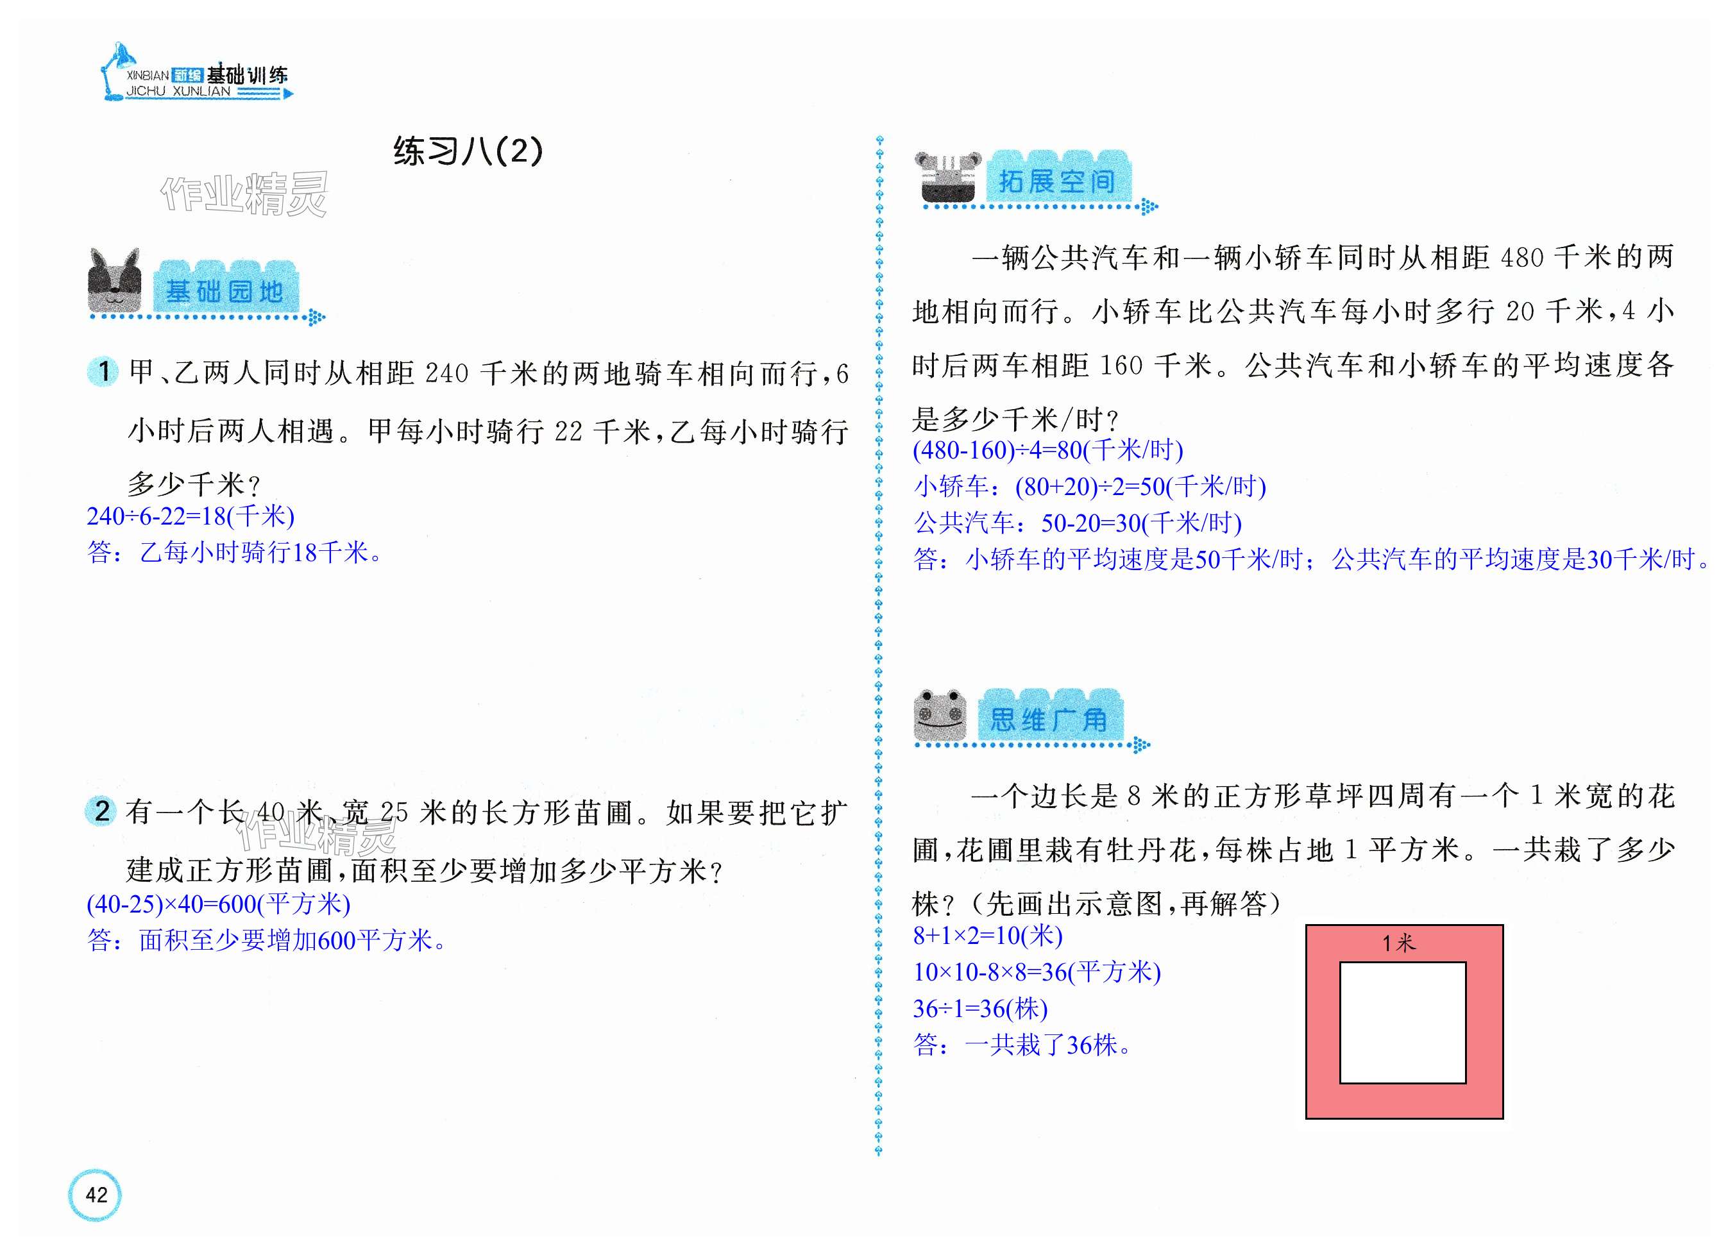Click the zebra mascot beside 拓展空间
The height and width of the screenshot is (1255, 1728).
pyautogui.click(x=948, y=178)
